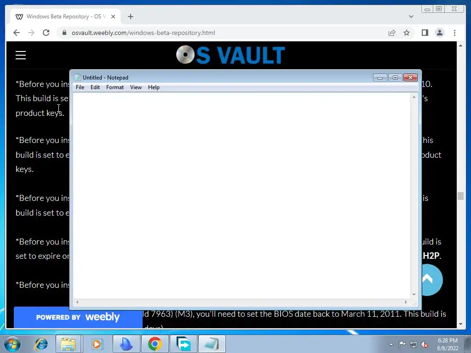Screen dimensions: 471x353
Task: Open network status tray icon
Action: [x=414, y=345]
